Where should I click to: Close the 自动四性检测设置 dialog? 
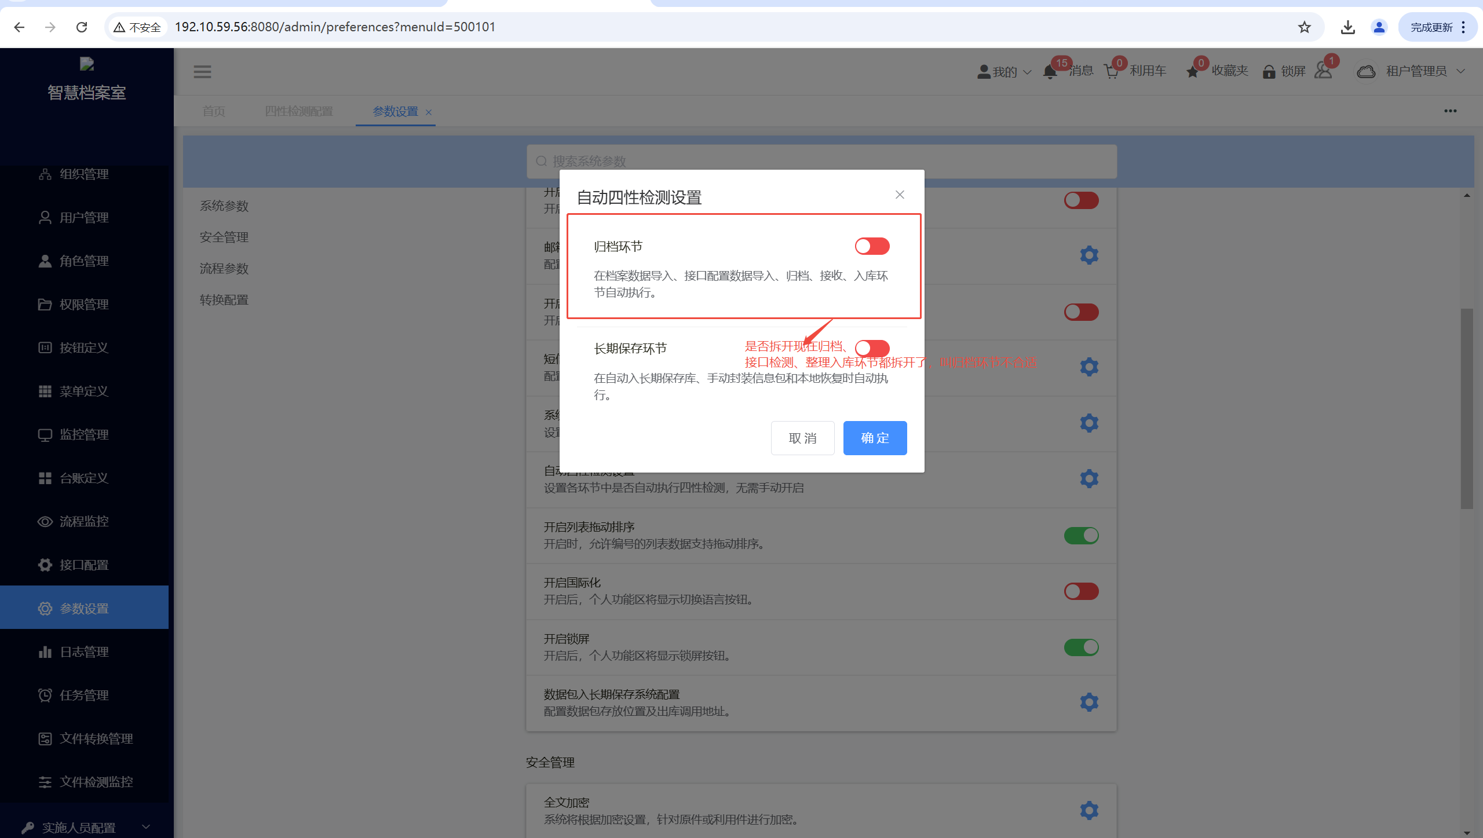pos(900,195)
